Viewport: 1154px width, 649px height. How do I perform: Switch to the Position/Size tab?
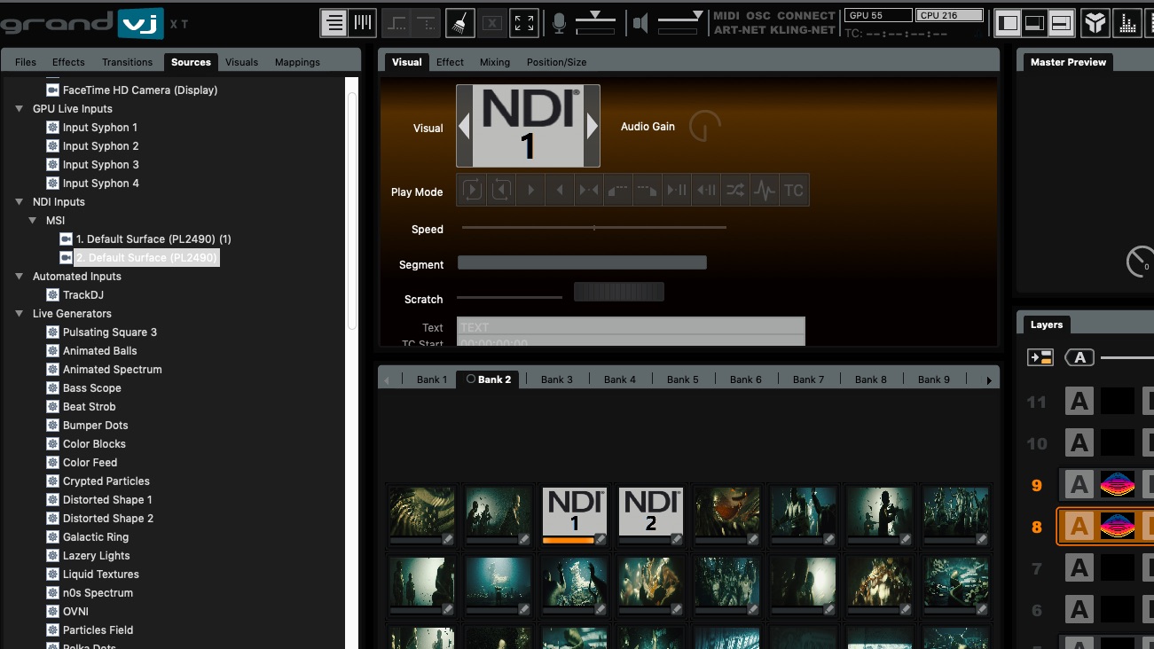tap(556, 62)
